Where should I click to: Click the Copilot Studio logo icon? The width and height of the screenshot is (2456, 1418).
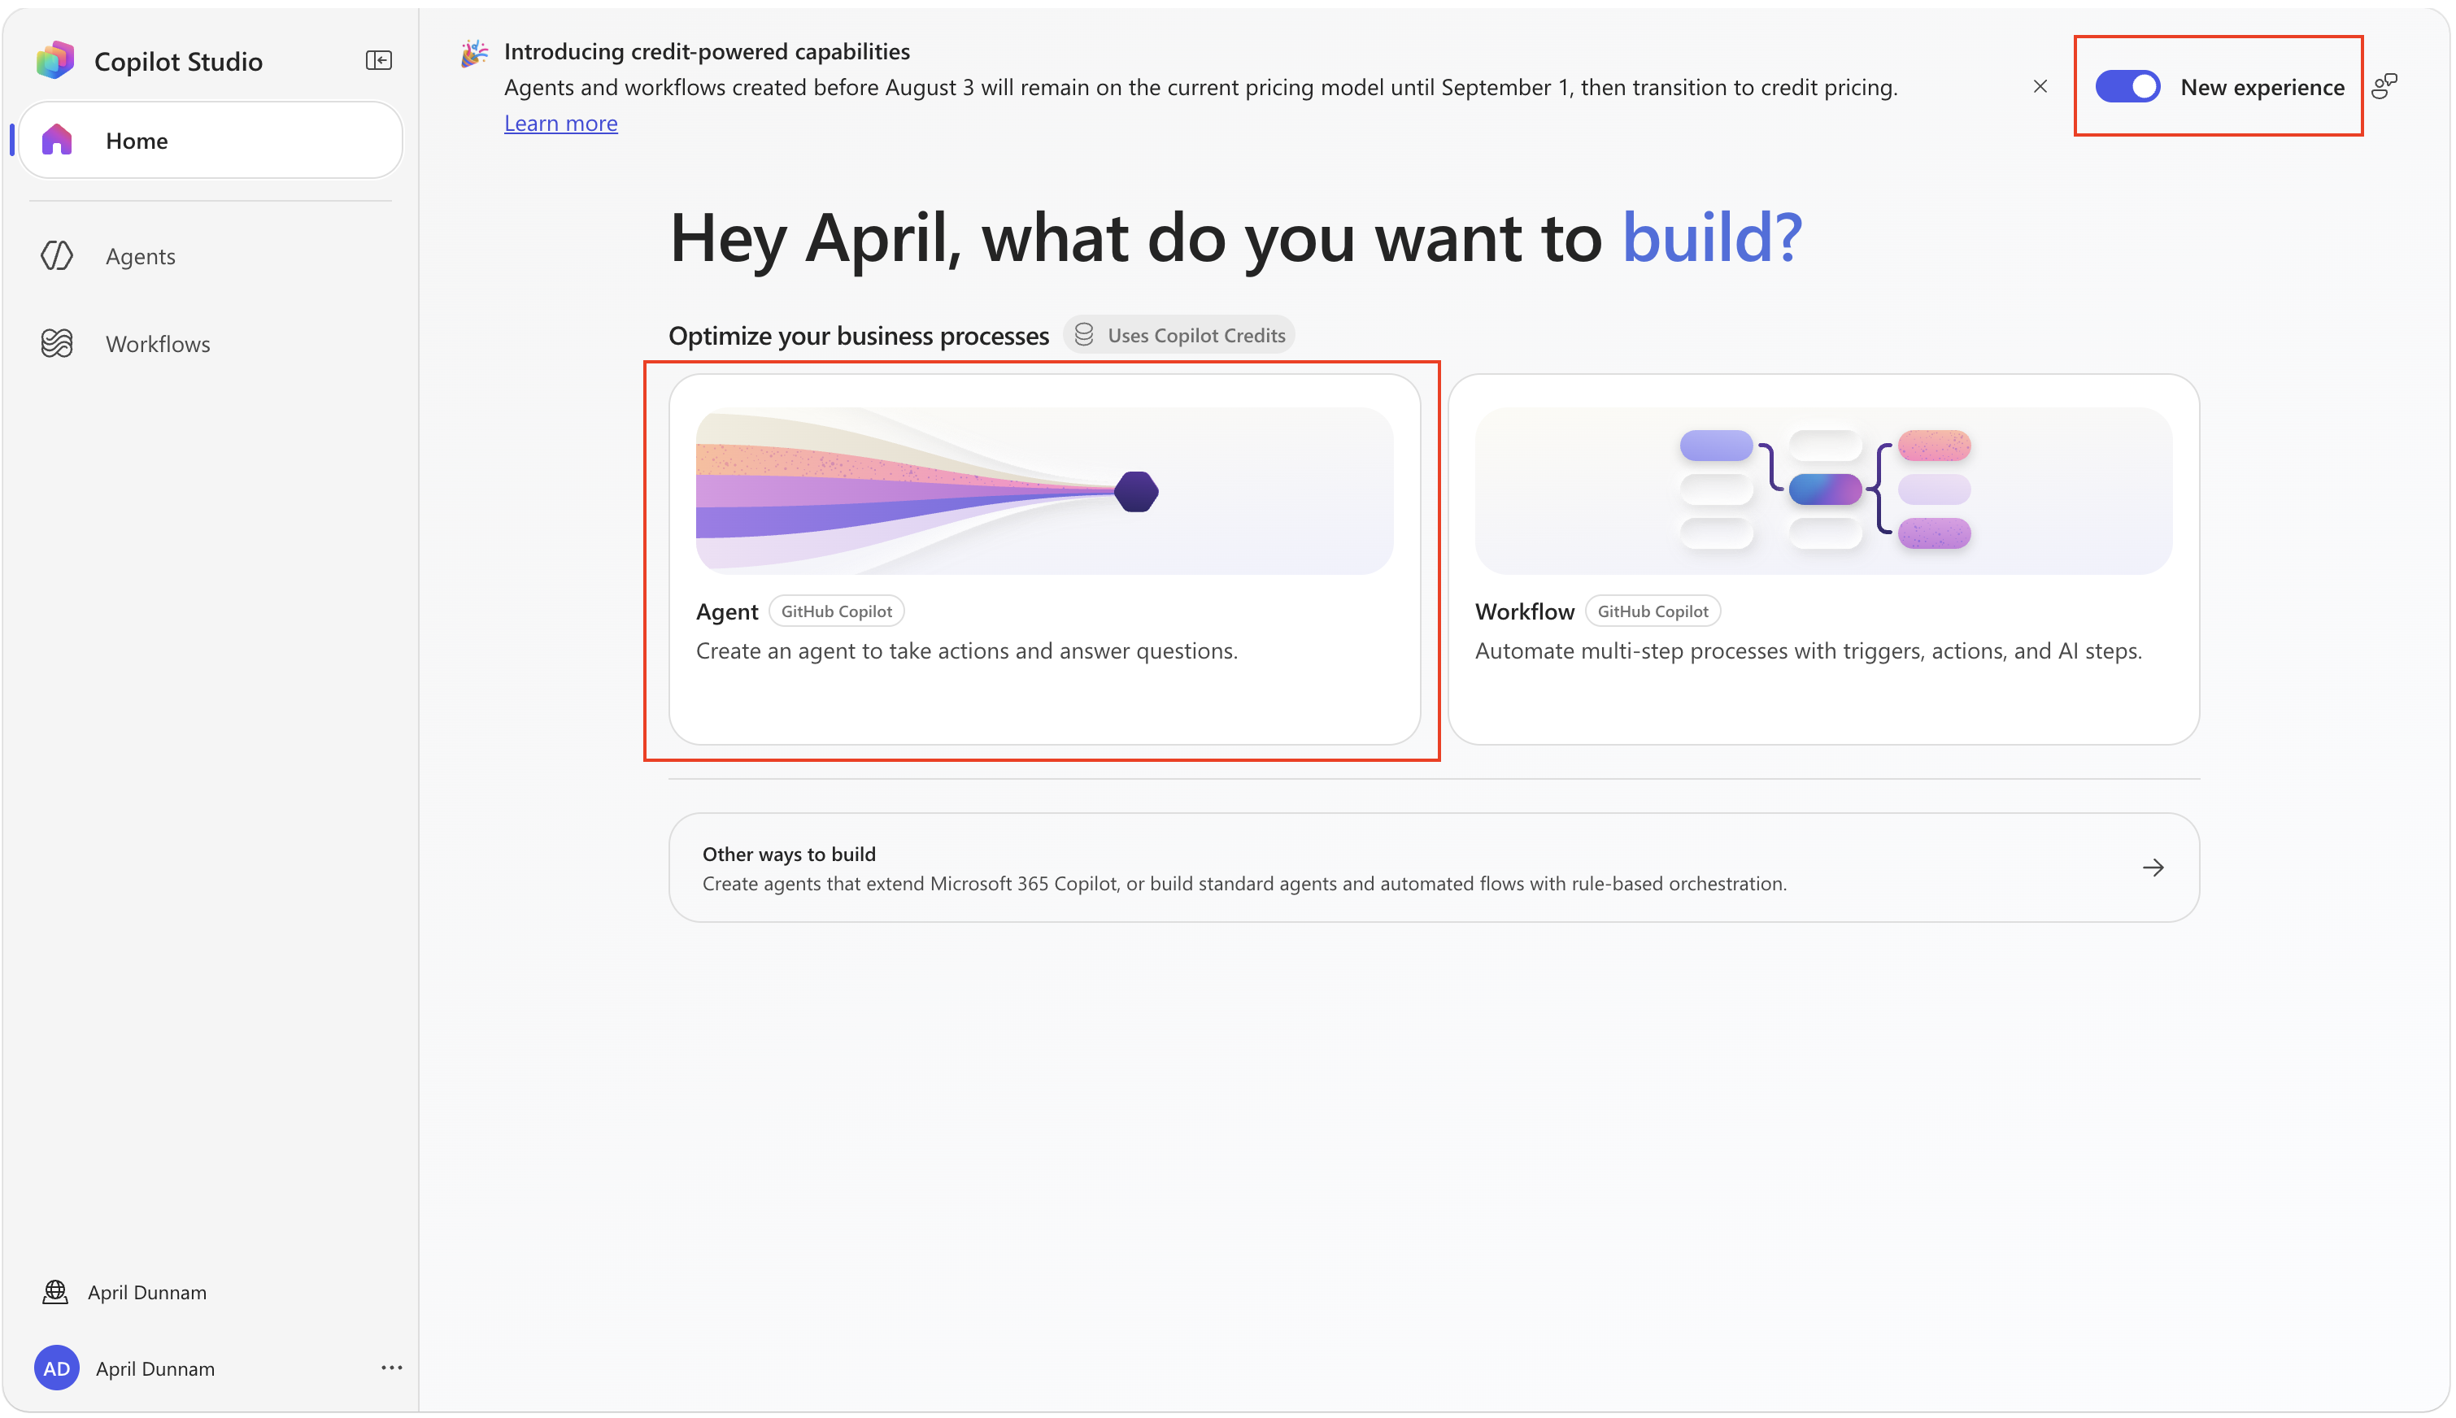point(54,60)
